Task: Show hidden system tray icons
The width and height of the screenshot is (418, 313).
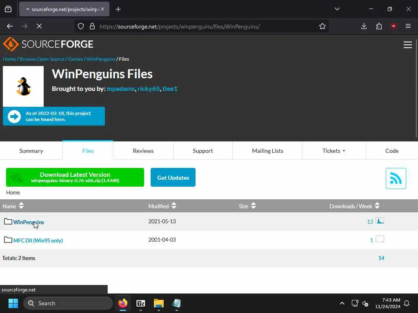Action: [x=342, y=303]
